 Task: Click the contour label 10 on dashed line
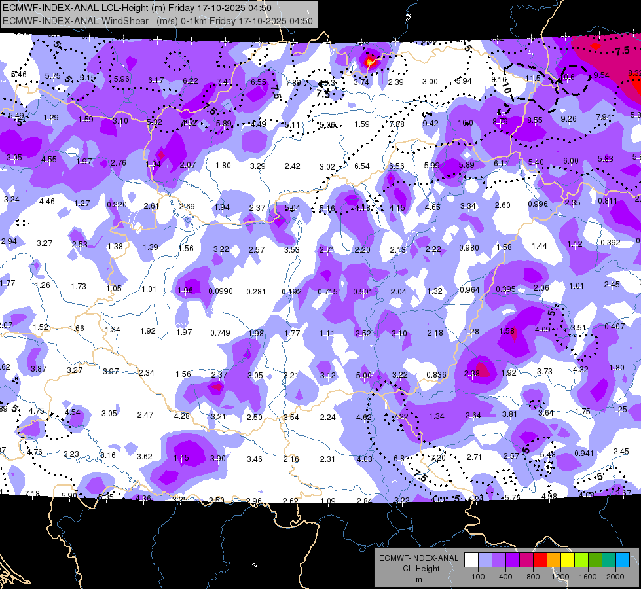[506, 88]
